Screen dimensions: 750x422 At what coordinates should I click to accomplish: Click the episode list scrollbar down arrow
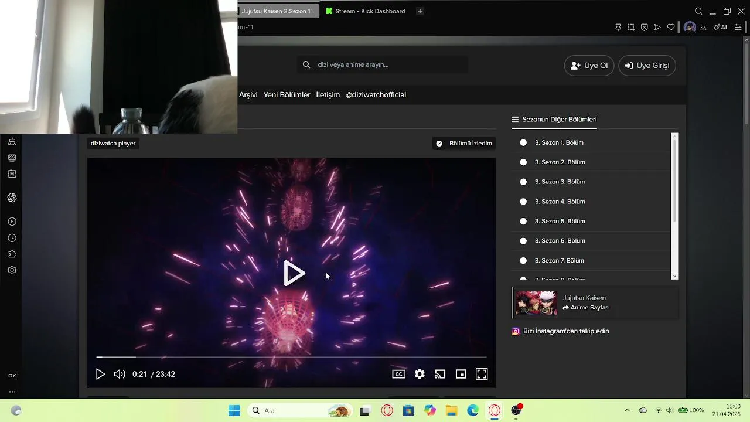(x=674, y=276)
